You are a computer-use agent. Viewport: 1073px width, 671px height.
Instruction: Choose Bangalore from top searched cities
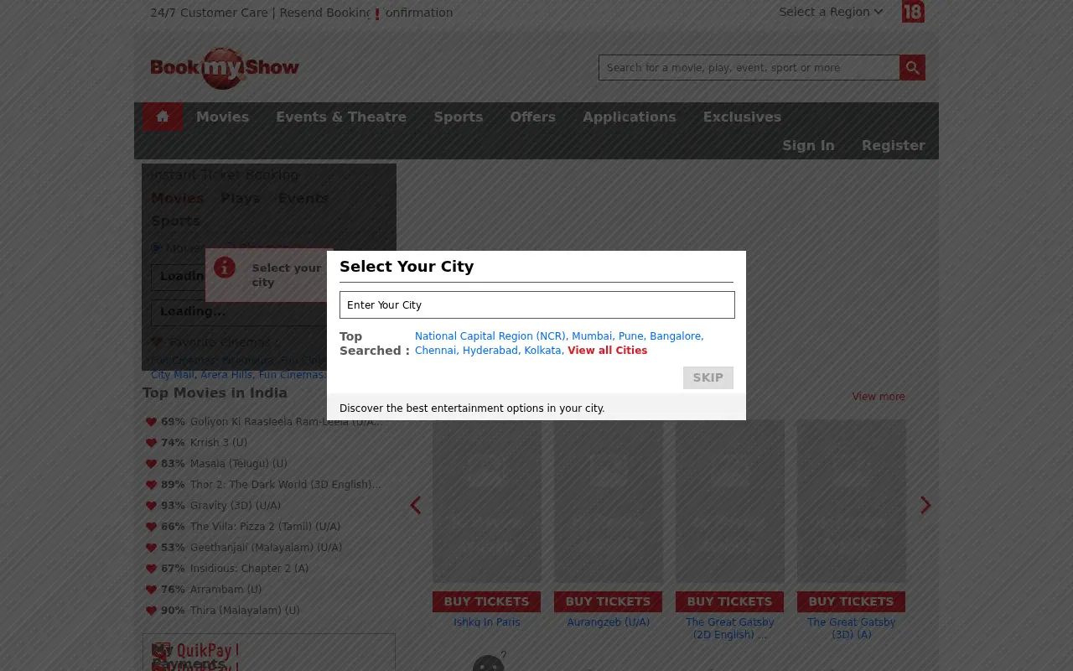click(x=676, y=336)
